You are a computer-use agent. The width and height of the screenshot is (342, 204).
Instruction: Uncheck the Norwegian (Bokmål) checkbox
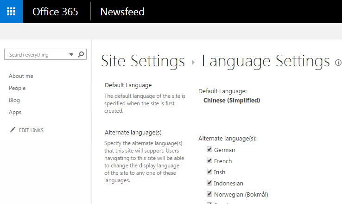tap(209, 194)
